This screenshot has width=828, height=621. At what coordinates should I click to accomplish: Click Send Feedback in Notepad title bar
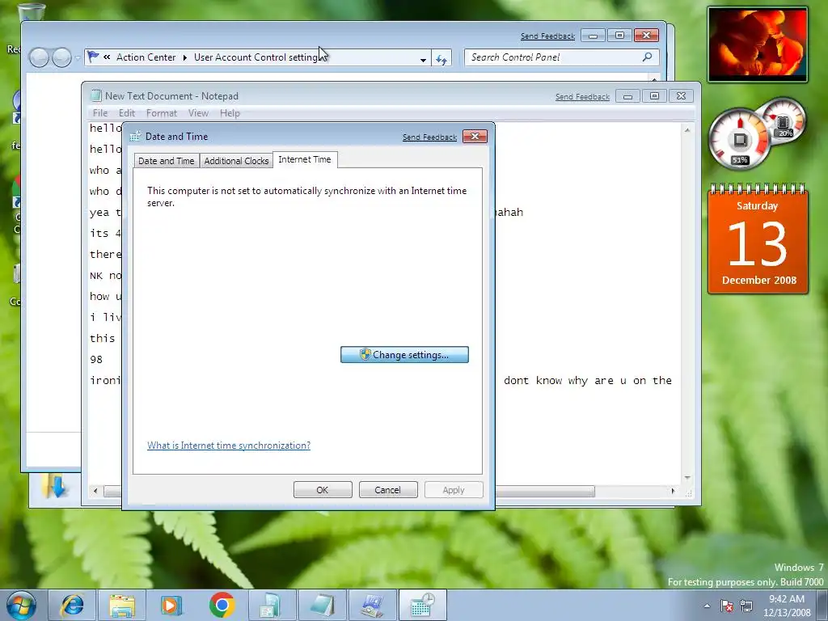pyautogui.click(x=582, y=97)
